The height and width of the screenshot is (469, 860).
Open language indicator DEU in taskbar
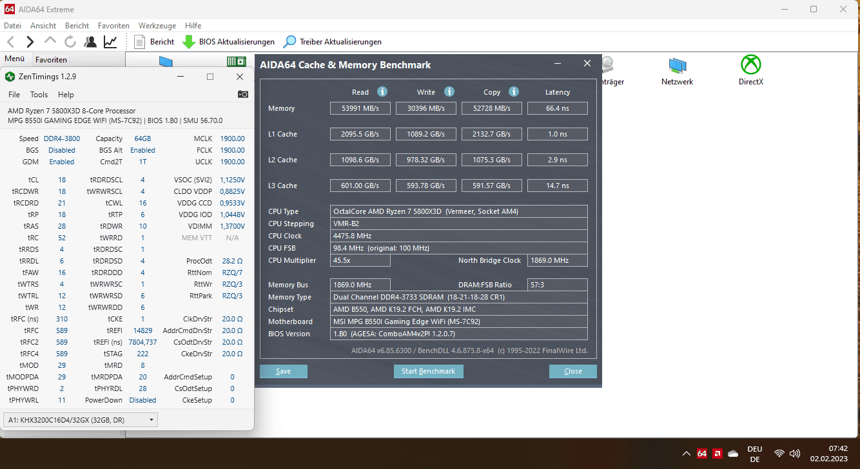coord(755,454)
